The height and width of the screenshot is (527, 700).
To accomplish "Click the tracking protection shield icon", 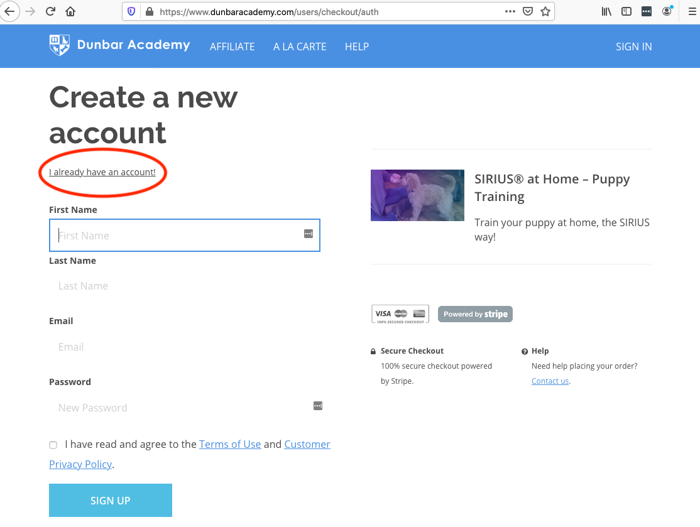I will [x=131, y=11].
